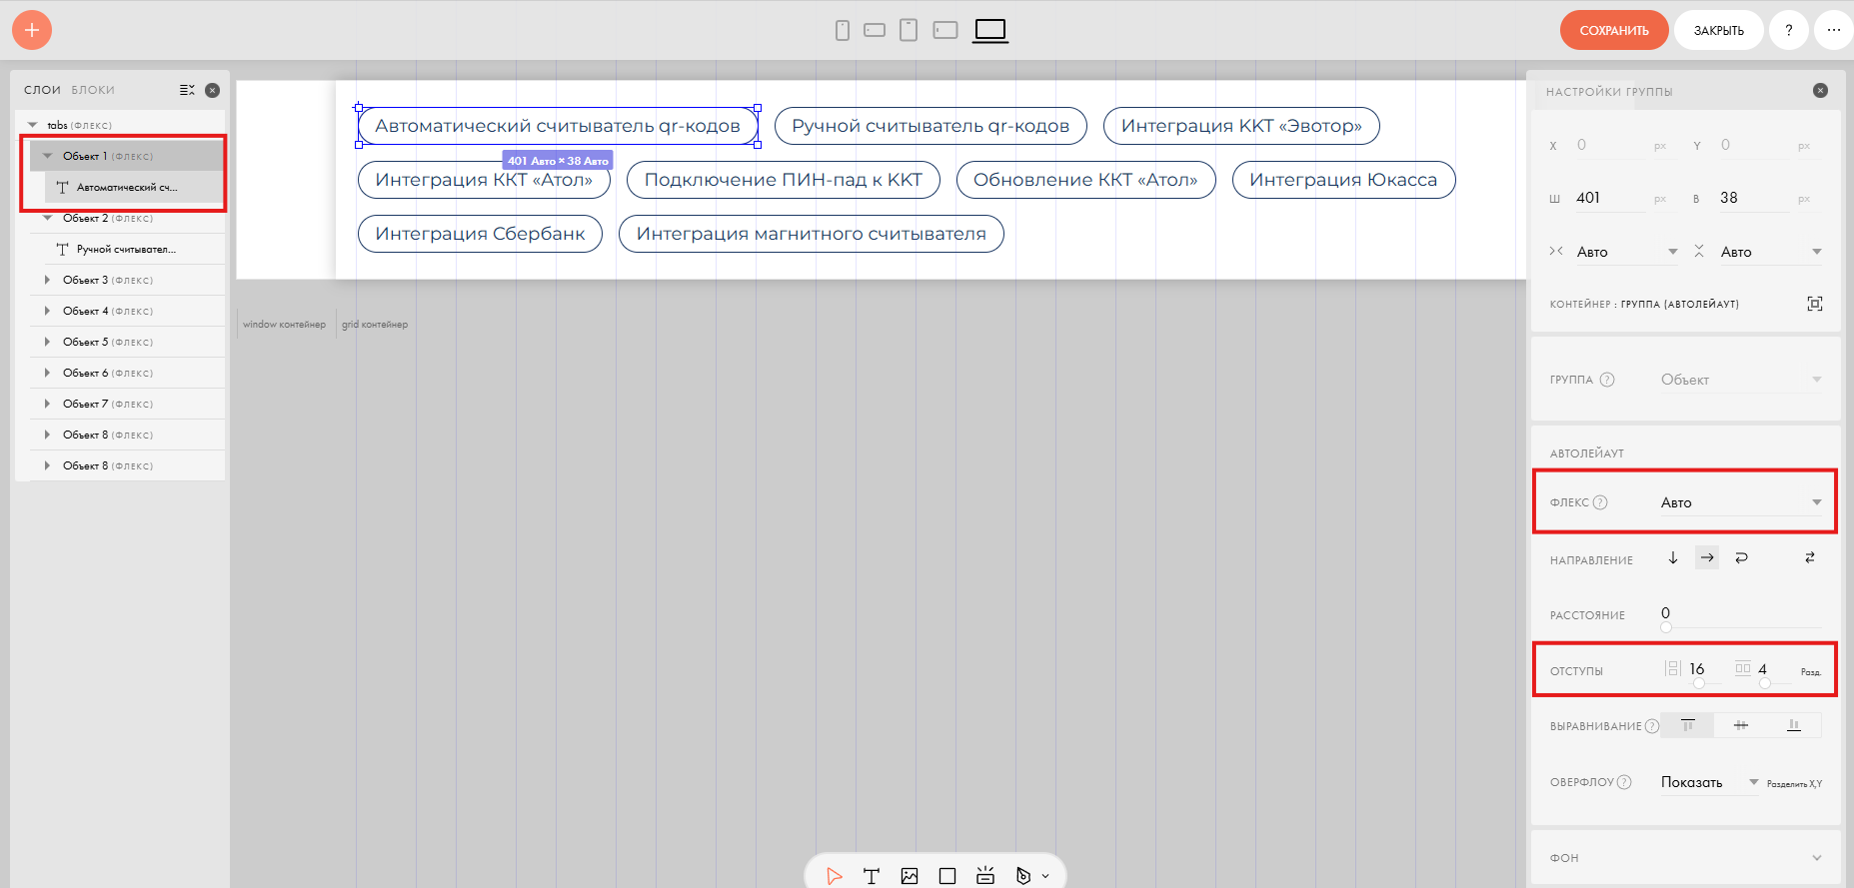Click the text layer icon of Автоматический сч...
Screen dimensions: 1854x888
62,187
